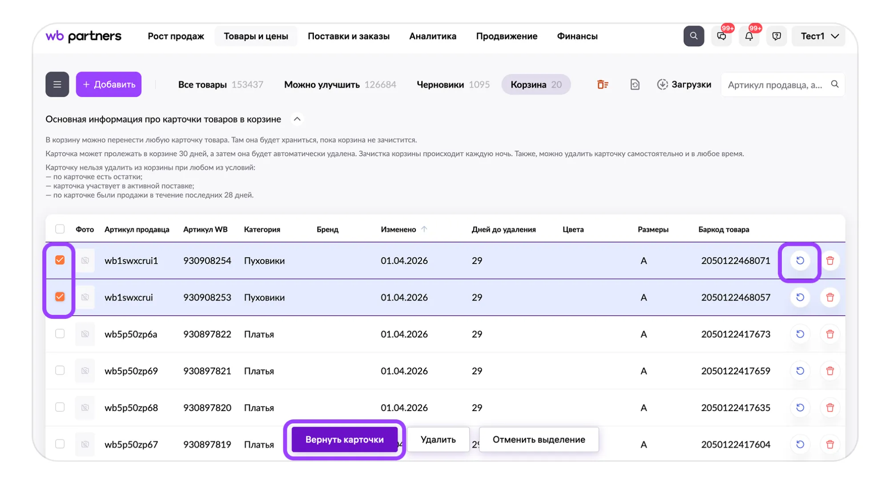This screenshot has width=889, height=483.
Task: Click Вернуть карточки button
Action: click(x=345, y=439)
